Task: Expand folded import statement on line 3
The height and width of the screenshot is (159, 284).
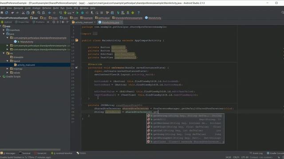Action: click(x=95, y=34)
